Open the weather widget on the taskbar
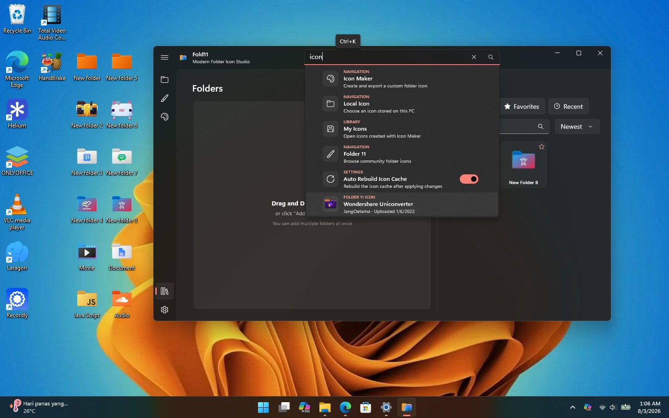The width and height of the screenshot is (669, 418). (39, 407)
